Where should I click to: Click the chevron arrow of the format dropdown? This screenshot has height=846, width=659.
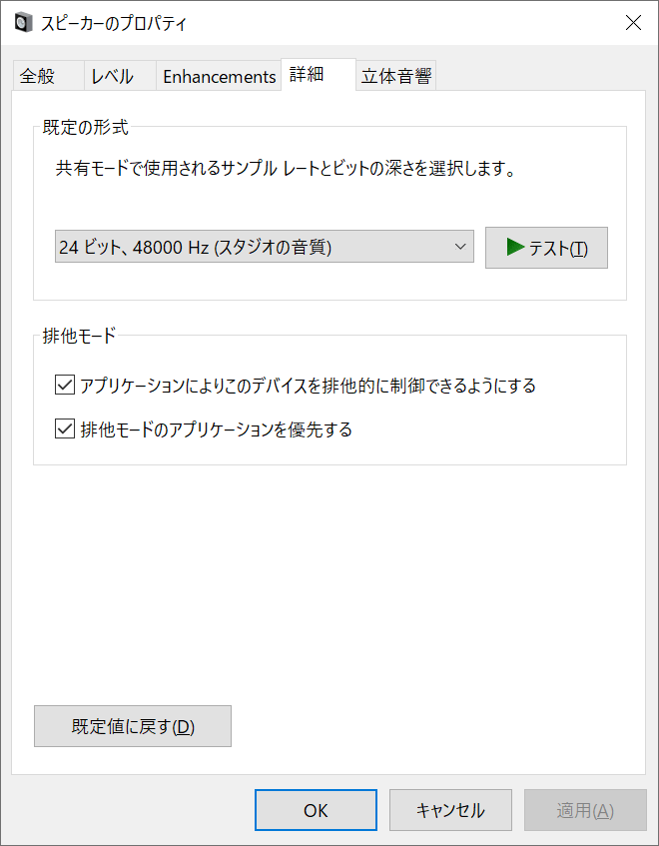point(459,247)
